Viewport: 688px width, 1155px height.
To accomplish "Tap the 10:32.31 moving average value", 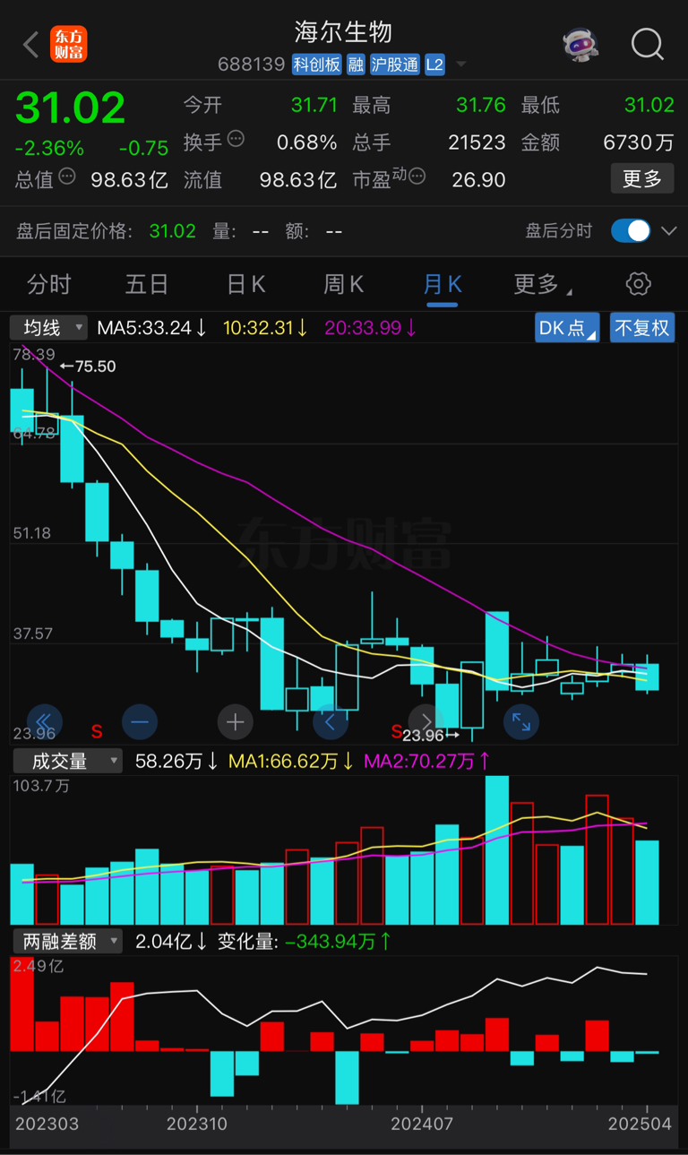I will [265, 328].
